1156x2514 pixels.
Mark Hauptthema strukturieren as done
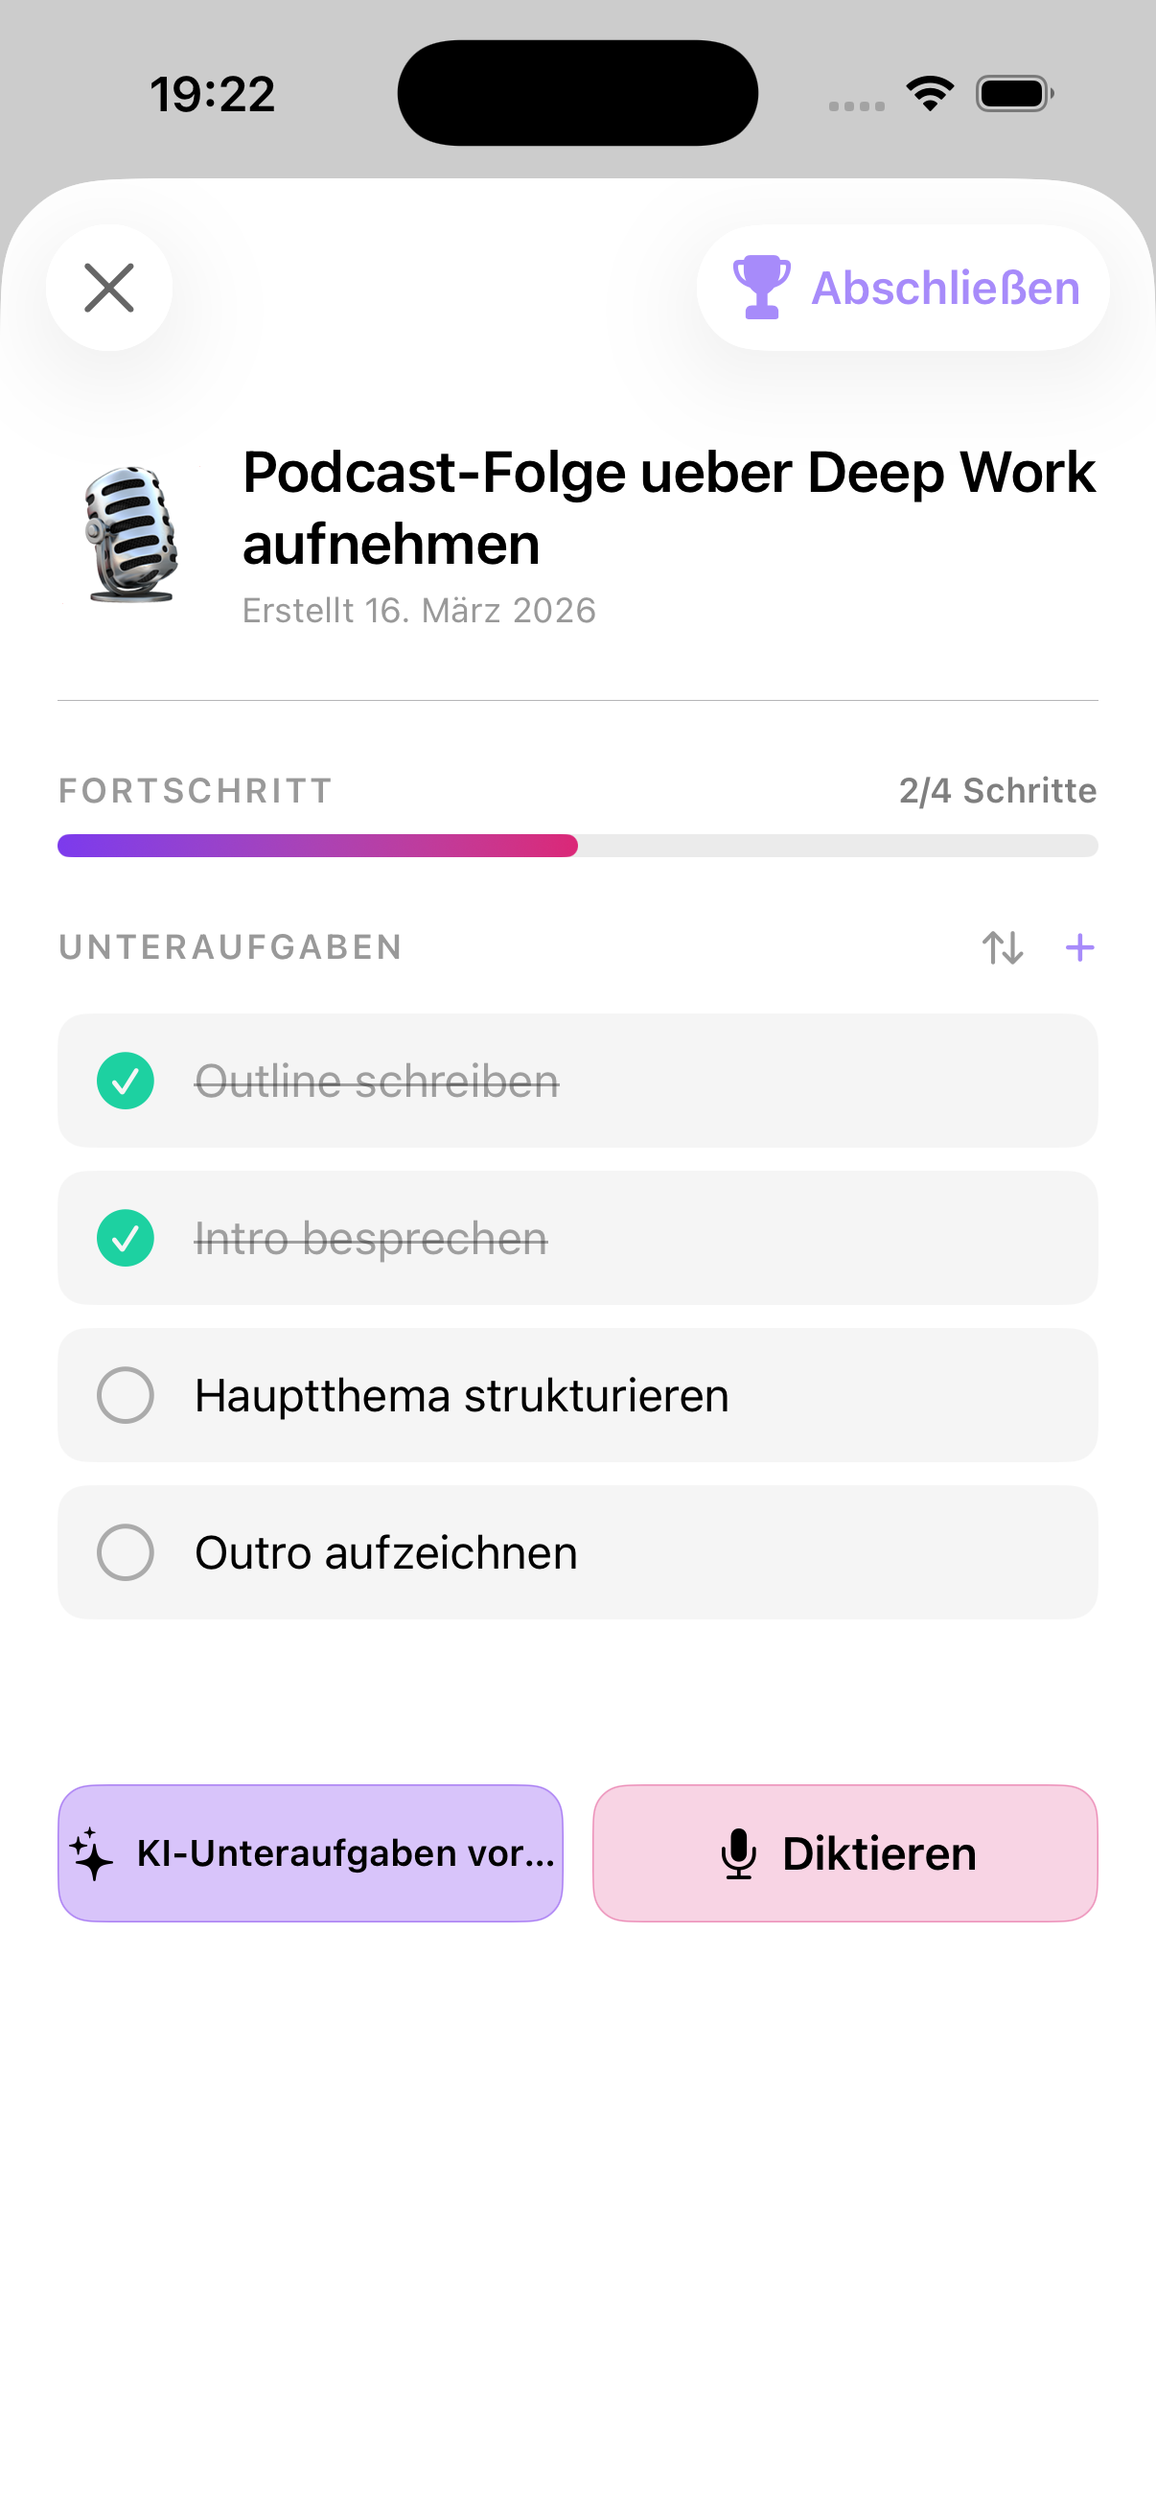coord(126,1396)
